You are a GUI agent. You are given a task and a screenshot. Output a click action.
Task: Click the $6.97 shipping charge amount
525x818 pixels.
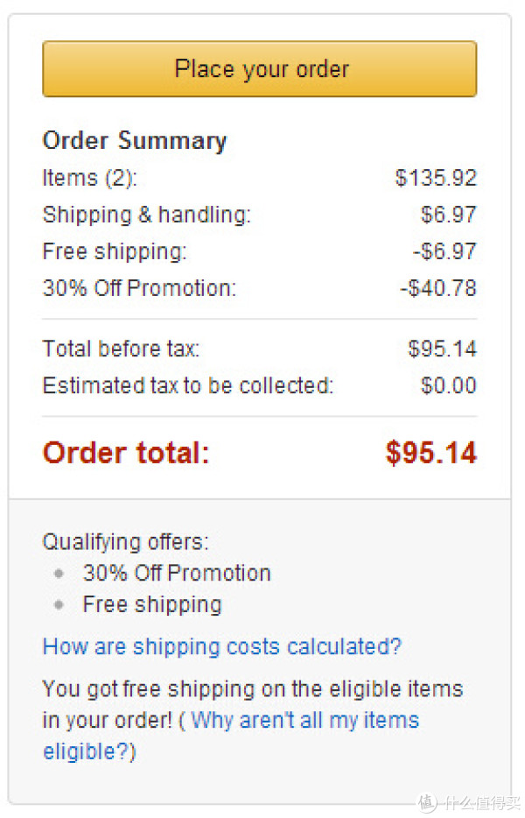click(x=448, y=215)
